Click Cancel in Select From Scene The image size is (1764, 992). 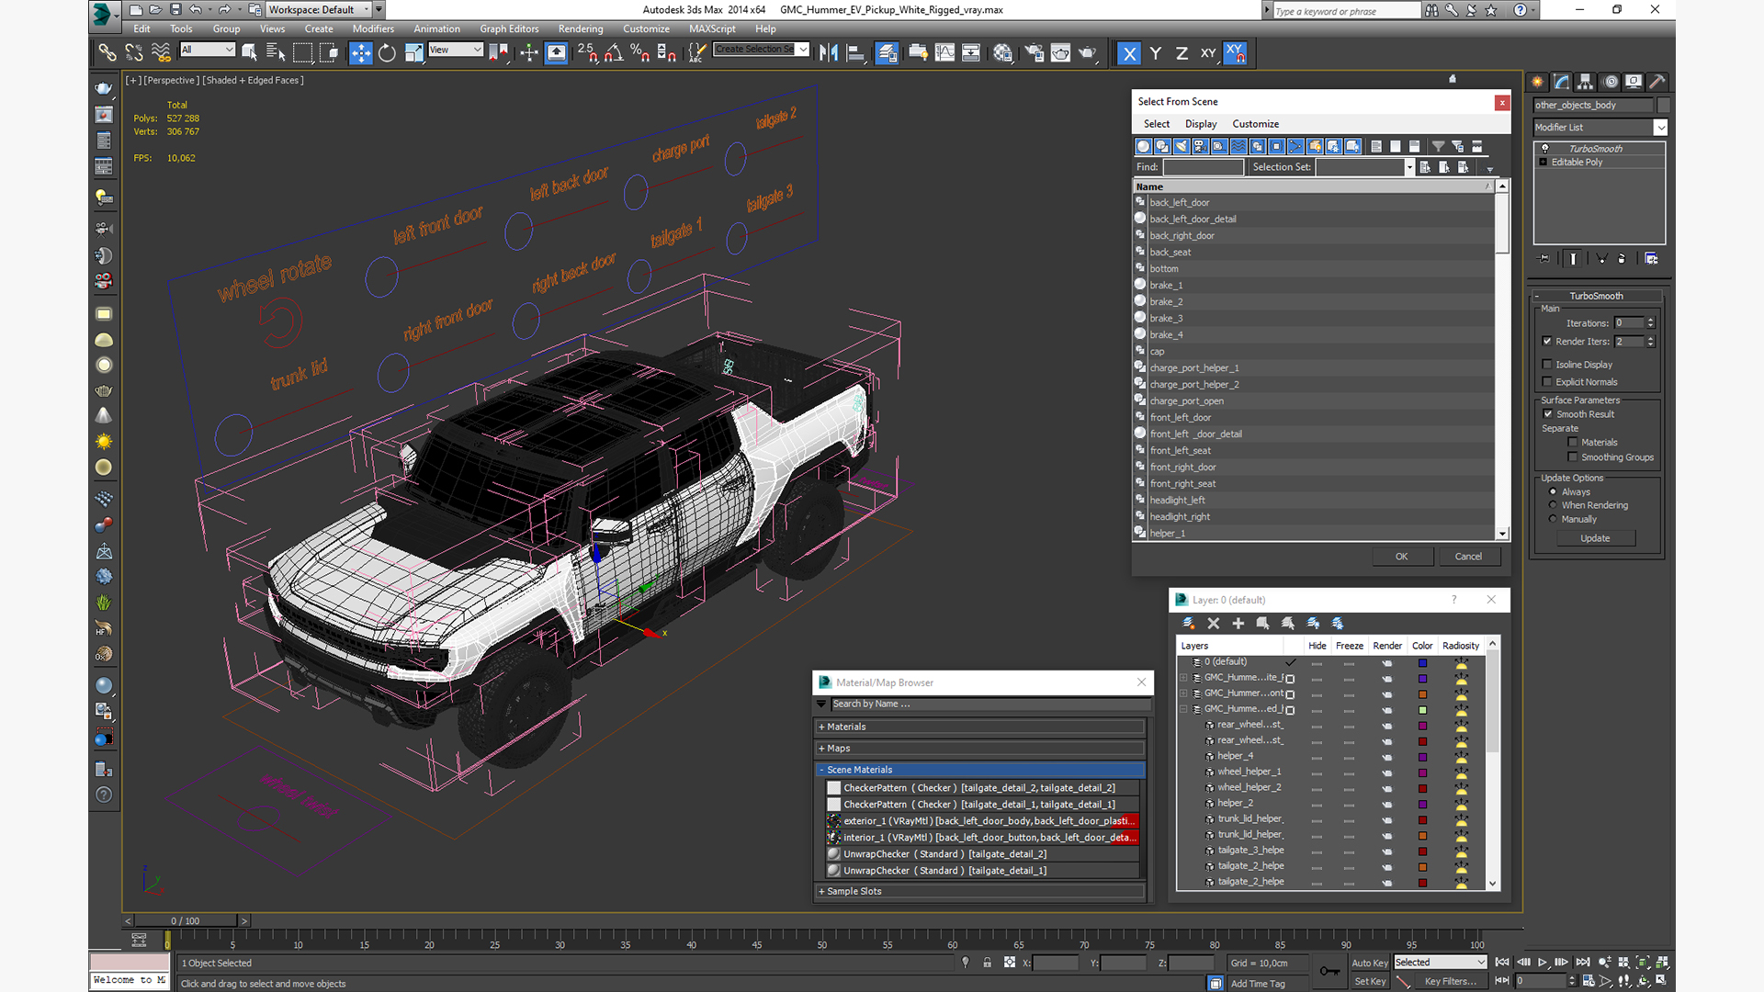tap(1468, 557)
